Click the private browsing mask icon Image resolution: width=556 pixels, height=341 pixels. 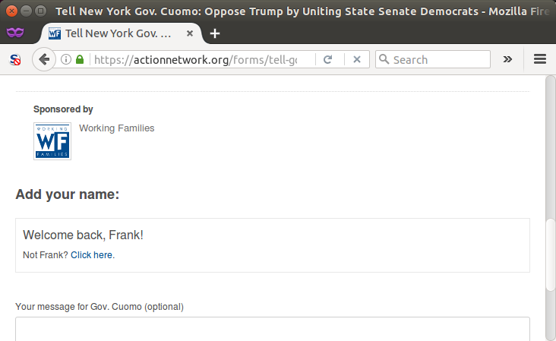(15, 33)
